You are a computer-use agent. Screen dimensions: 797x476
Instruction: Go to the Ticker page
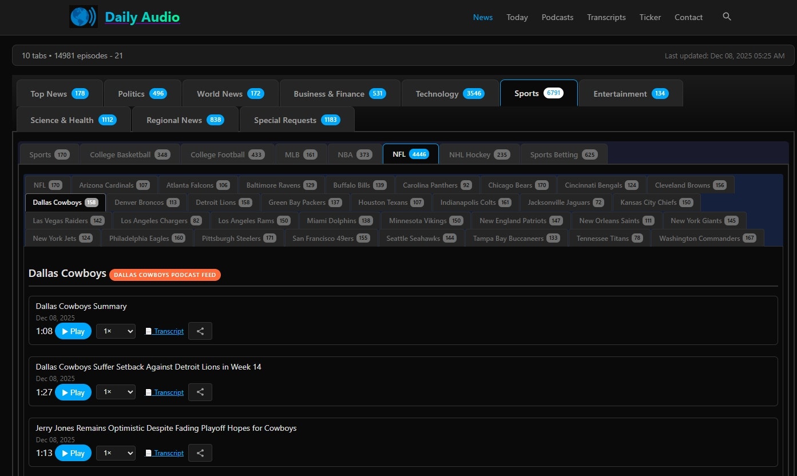[650, 17]
